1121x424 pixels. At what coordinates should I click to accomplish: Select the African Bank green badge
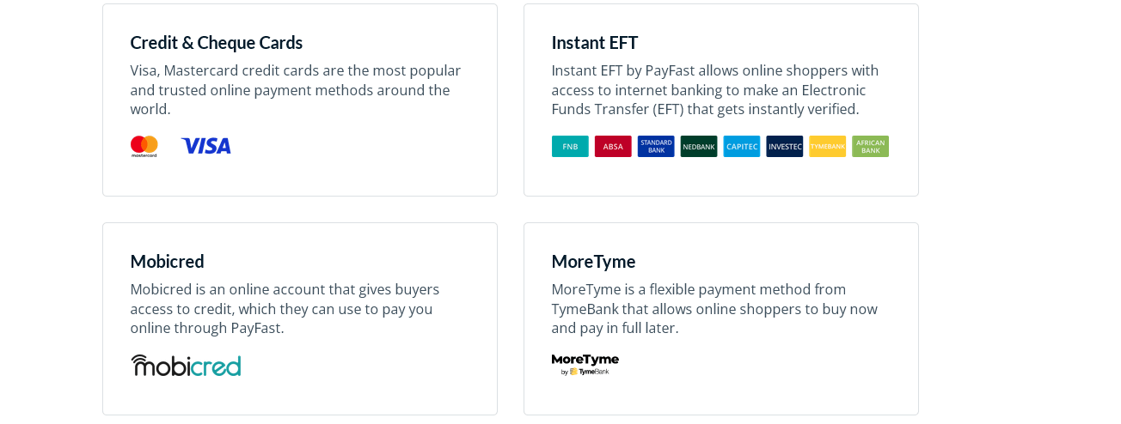(871, 146)
